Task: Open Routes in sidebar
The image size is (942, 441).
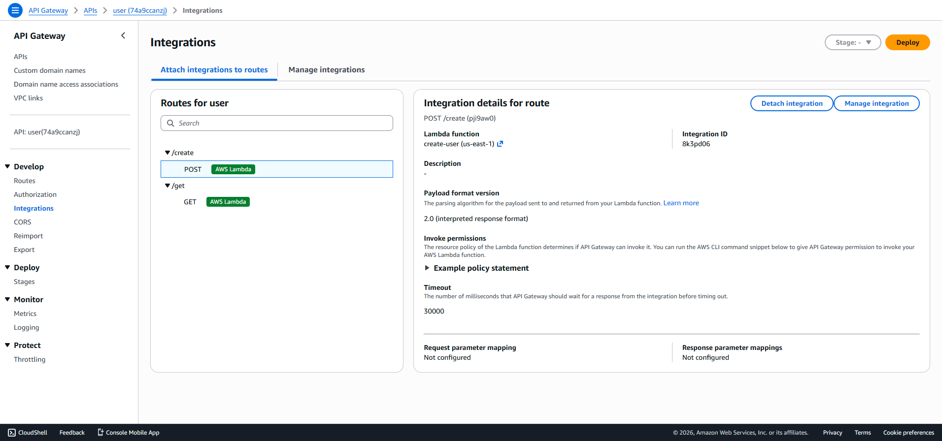Action: (25, 181)
